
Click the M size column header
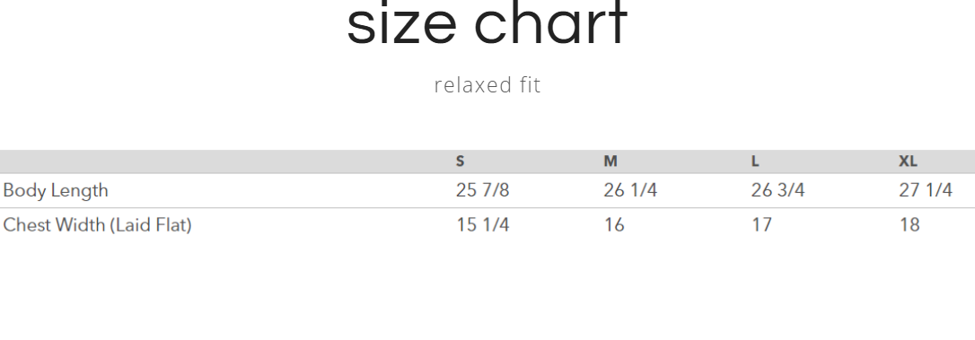pos(610,161)
